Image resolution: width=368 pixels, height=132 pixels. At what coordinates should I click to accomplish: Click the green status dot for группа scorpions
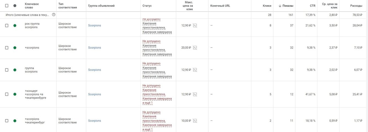click(x=15, y=70)
